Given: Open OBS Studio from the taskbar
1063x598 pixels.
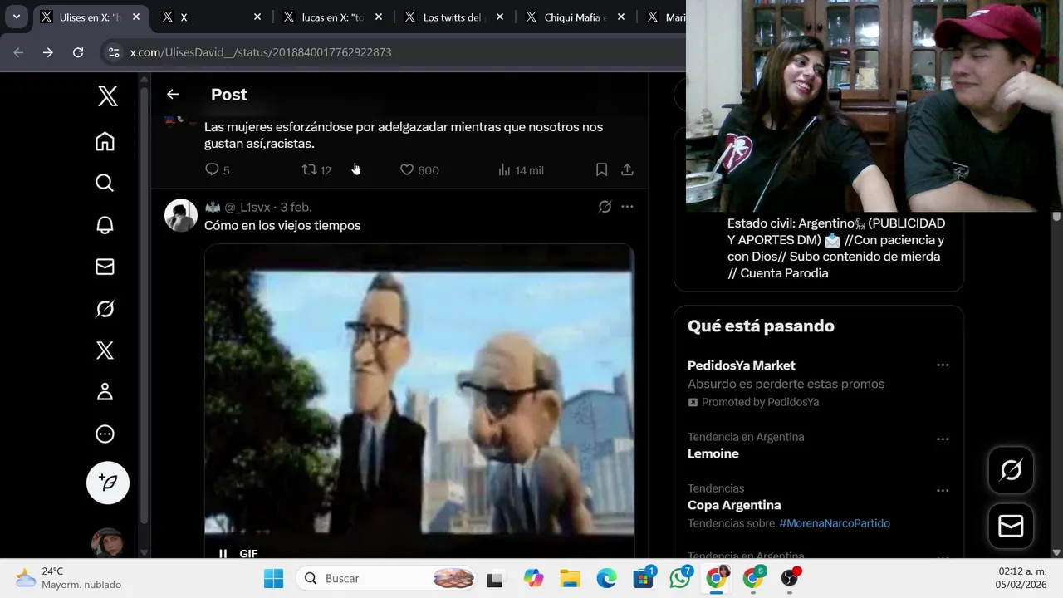Looking at the screenshot, I should (790, 579).
